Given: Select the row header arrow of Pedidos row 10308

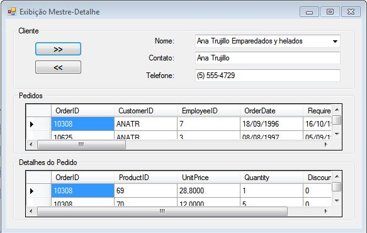Looking at the screenshot, I should 38,124.
